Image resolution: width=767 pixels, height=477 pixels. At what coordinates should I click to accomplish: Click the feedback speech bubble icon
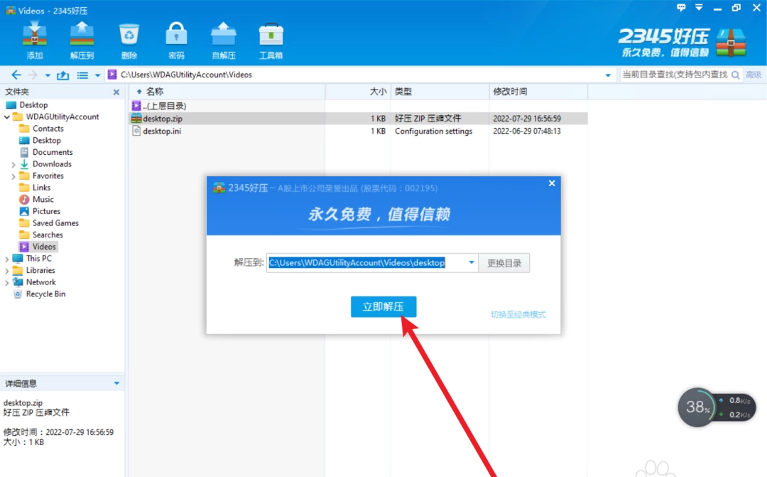681,8
